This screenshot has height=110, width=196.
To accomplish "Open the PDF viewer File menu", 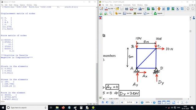I will click(x=103, y=5).
